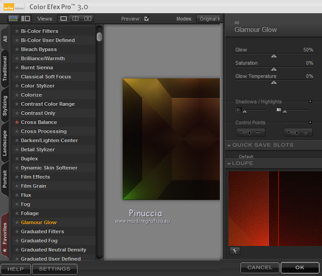Switch to the Favorites tab
The width and height of the screenshot is (322, 276).
[x=5, y=236]
